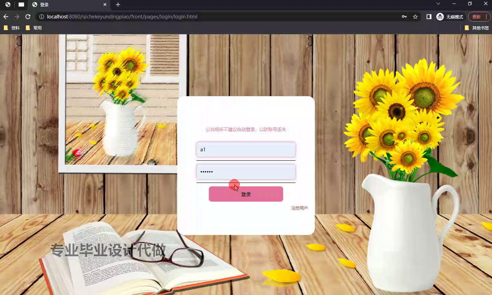Open the saved passwords key icon
The height and width of the screenshot is (295, 492).
tap(404, 17)
